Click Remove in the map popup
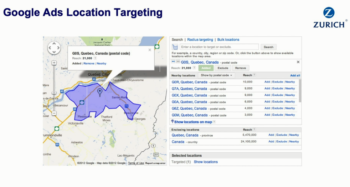This screenshot has height=187, width=350. [x=89, y=64]
